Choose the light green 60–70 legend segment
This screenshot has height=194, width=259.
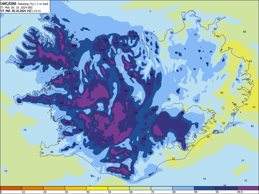(140, 188)
